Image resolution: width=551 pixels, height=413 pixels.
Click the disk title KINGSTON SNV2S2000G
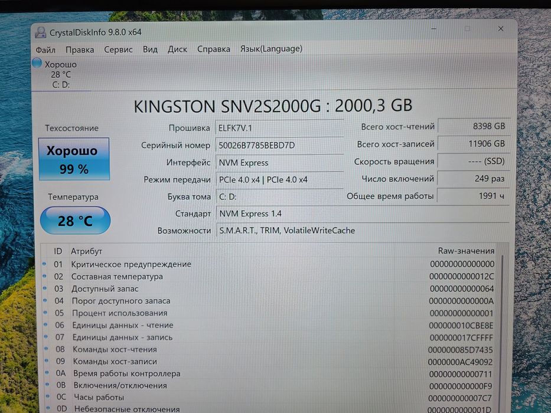point(273,106)
